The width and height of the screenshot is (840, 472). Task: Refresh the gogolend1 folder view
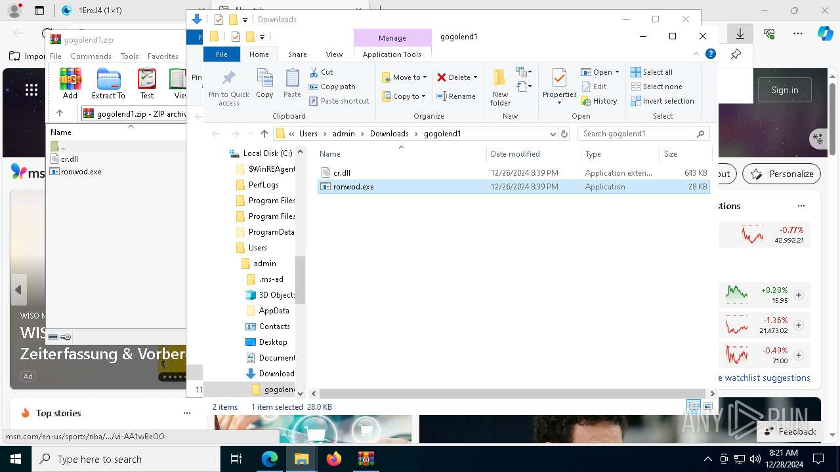click(564, 134)
